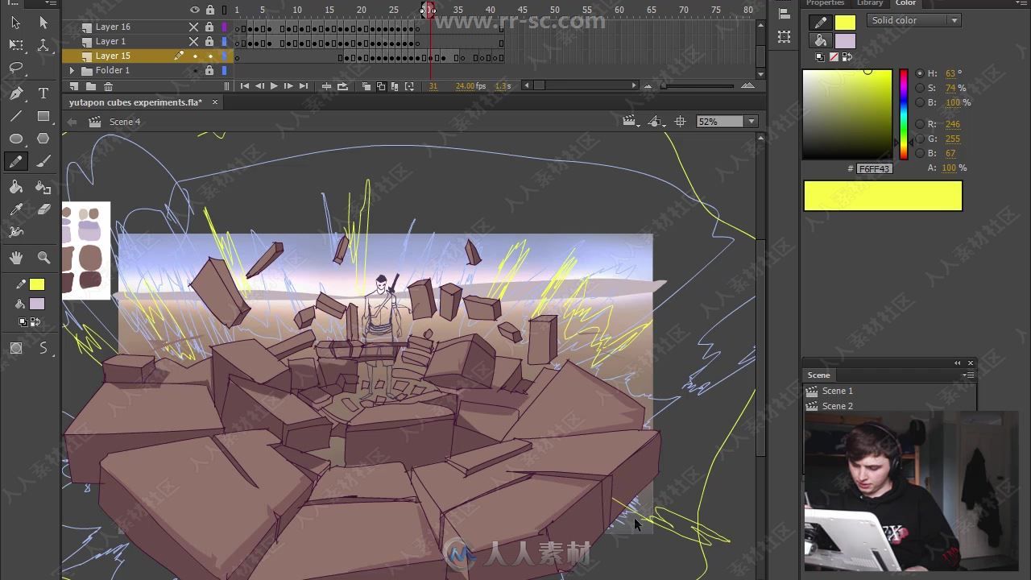Create a new layer folder

click(91, 86)
